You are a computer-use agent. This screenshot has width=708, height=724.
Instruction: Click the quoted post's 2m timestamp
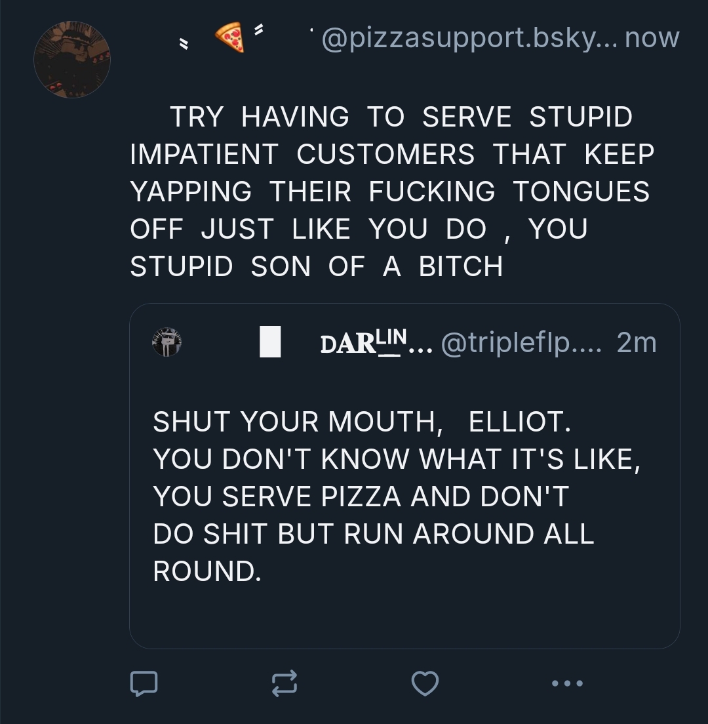click(637, 342)
